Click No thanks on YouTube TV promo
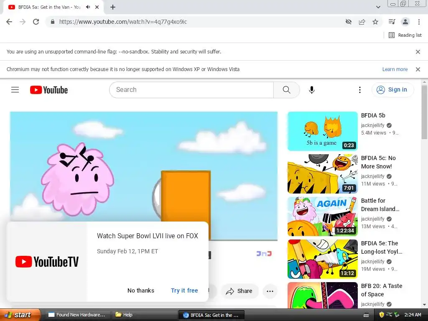This screenshot has width=428, height=321. (x=141, y=290)
